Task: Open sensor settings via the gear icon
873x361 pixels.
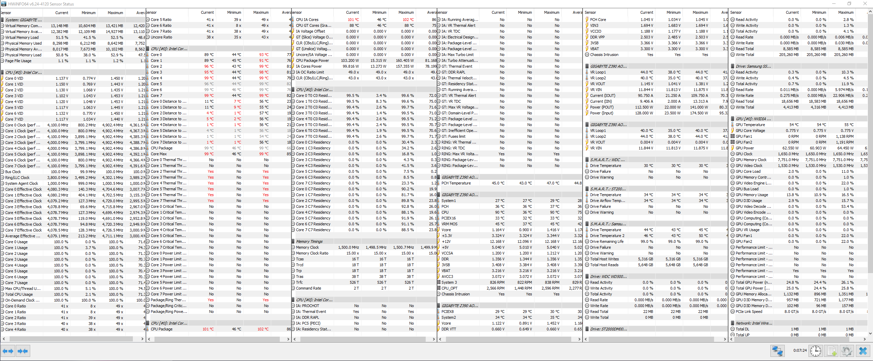Action: (x=847, y=351)
